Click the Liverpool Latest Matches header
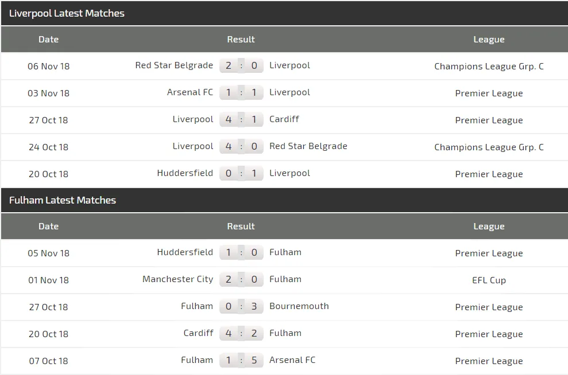The image size is (568, 375). pyautogui.click(x=67, y=13)
